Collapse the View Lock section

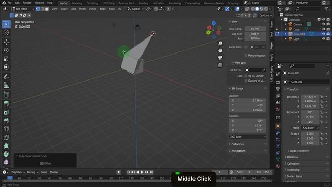[x=240, y=63]
